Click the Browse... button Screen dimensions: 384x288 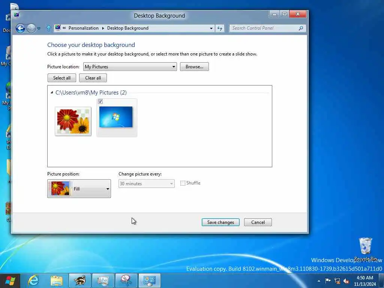pos(194,67)
